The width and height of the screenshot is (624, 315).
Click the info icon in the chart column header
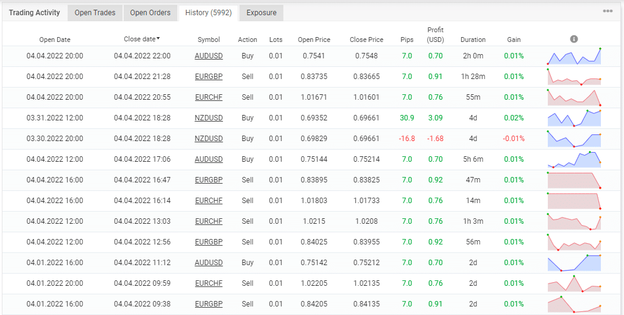(573, 39)
